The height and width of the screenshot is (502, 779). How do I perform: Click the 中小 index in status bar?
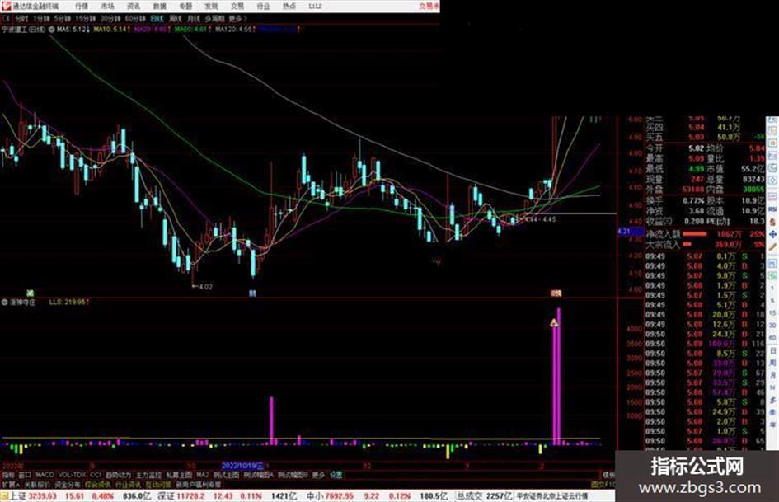point(314,496)
